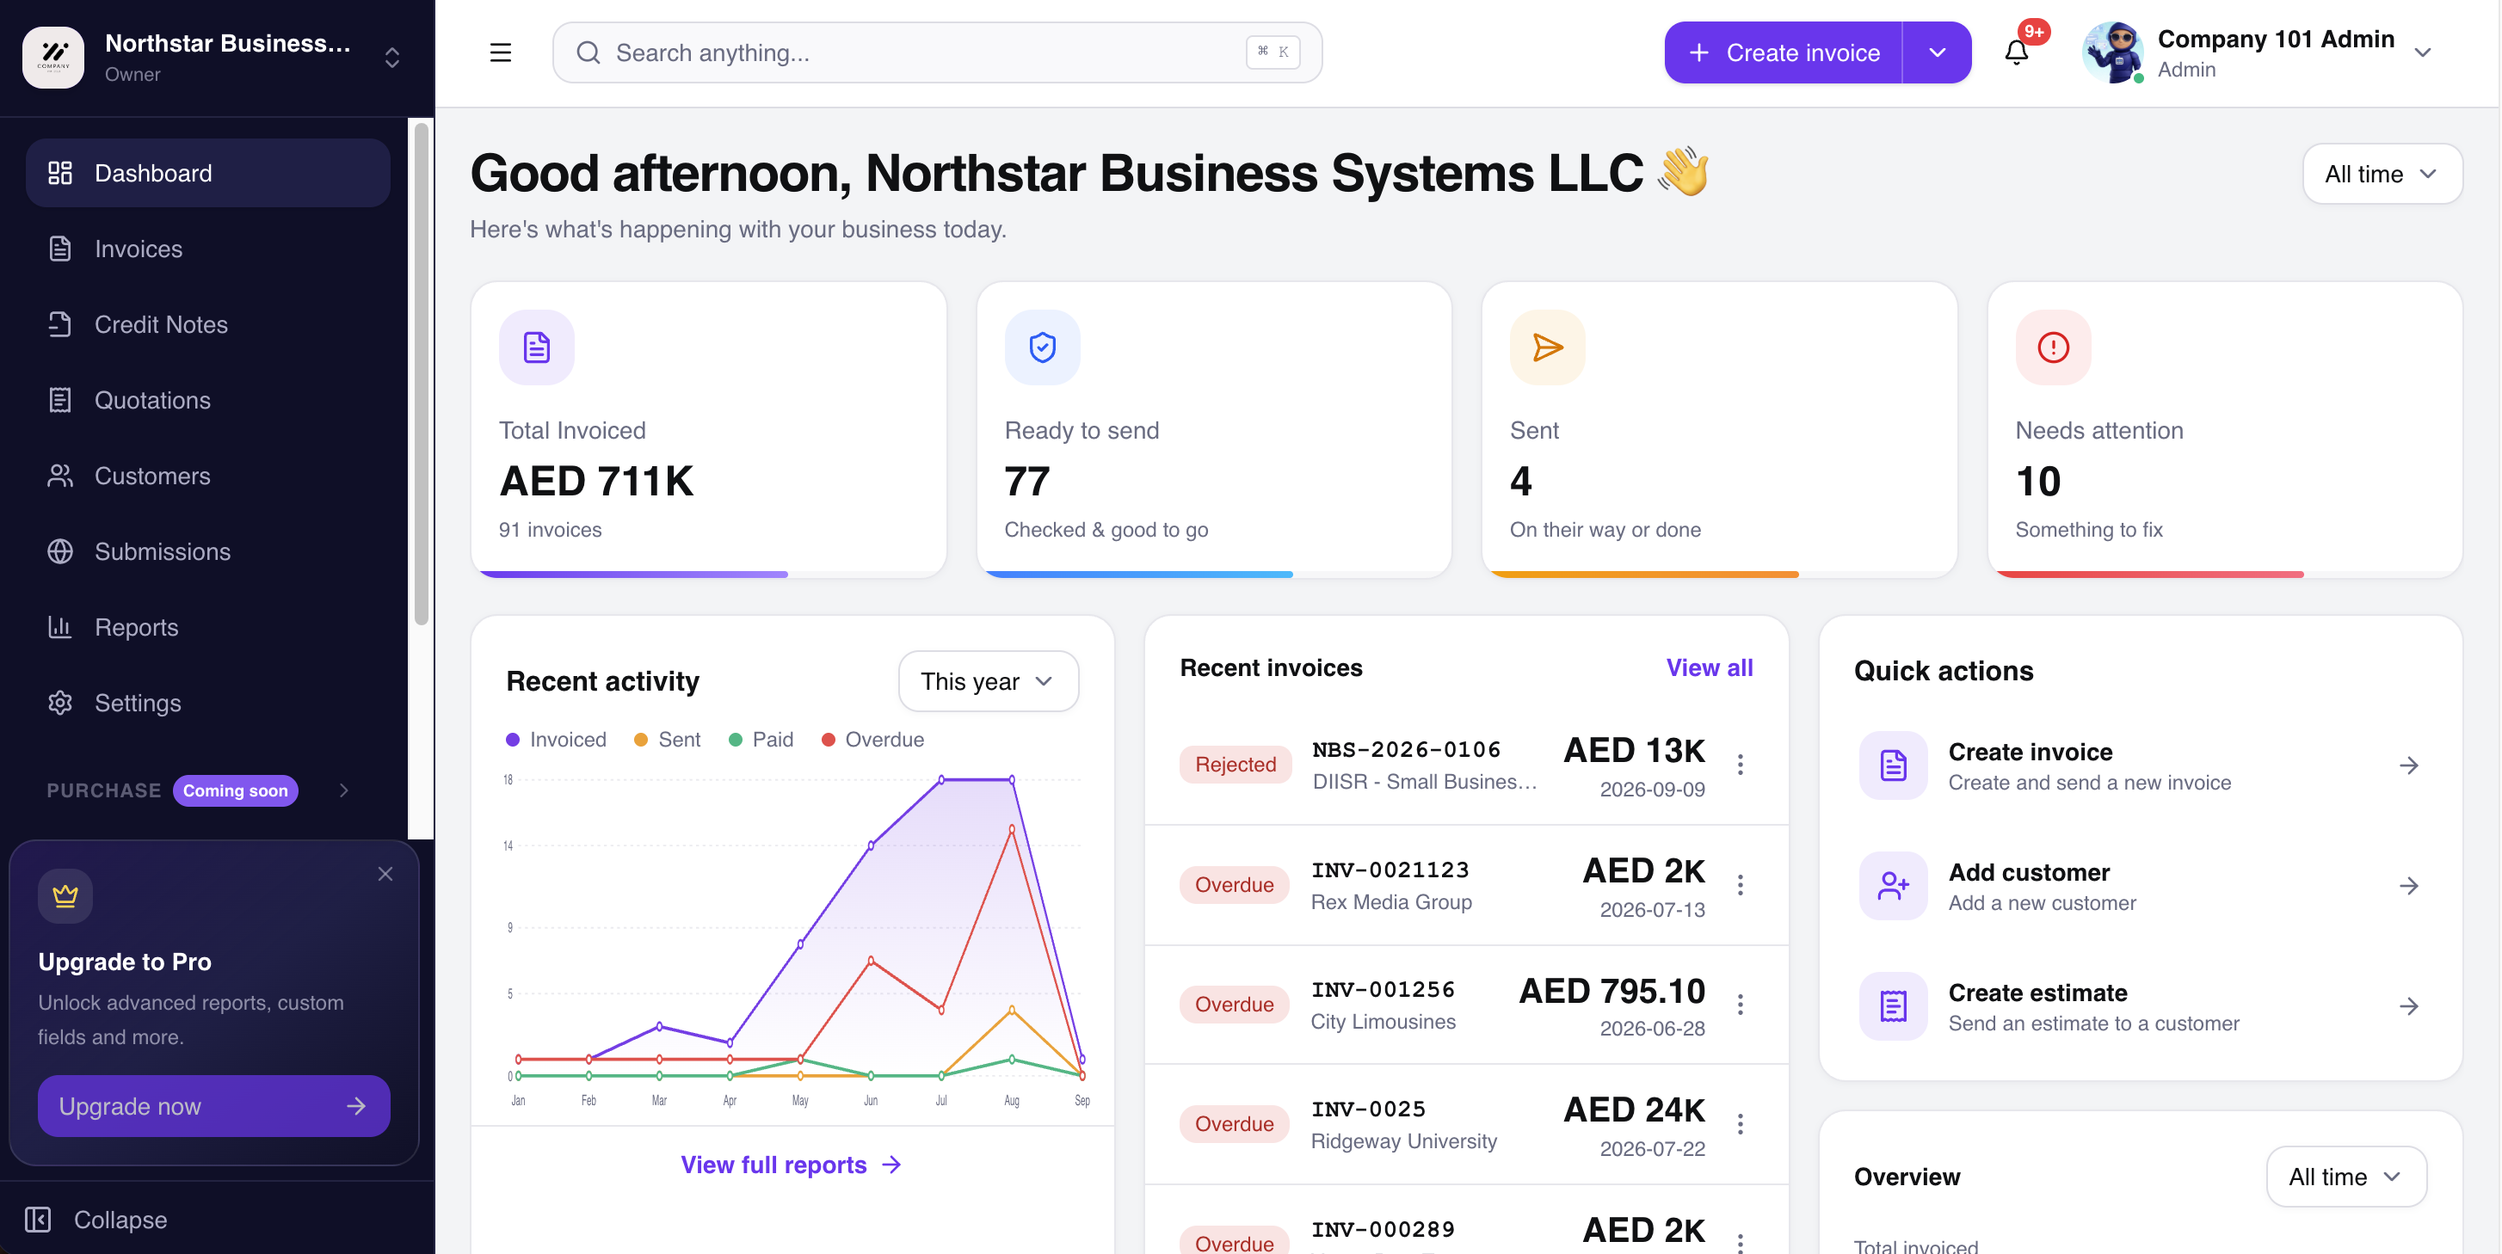Open Create invoice dropdown arrow
Image resolution: width=2502 pixels, height=1254 pixels.
click(1937, 52)
